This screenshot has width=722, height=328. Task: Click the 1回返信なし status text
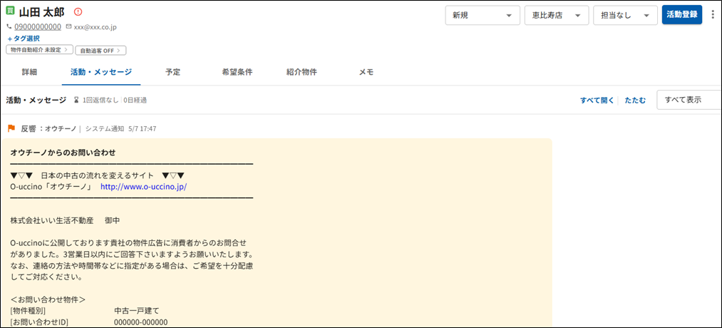pos(100,100)
